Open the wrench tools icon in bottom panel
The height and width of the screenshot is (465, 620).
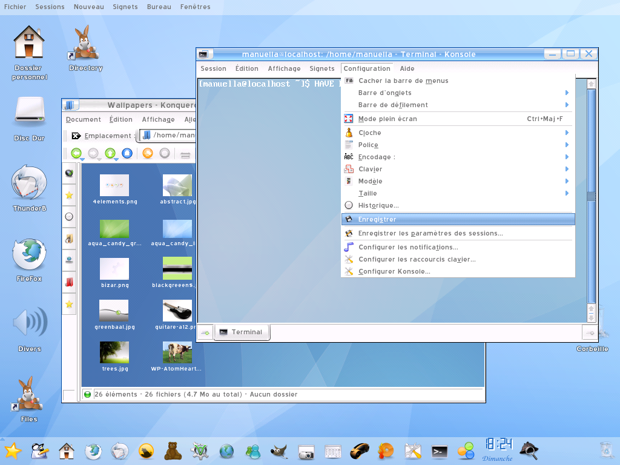point(413,450)
